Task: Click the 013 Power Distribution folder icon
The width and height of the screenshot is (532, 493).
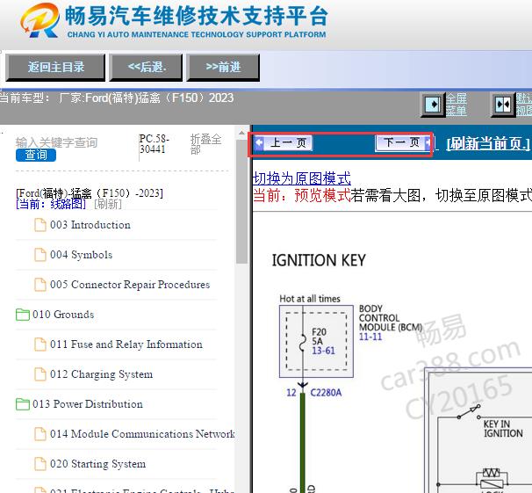Action: click(x=23, y=404)
